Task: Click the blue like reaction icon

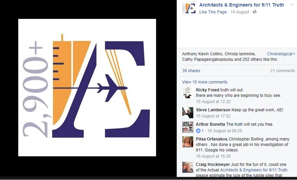Action: pos(198,131)
